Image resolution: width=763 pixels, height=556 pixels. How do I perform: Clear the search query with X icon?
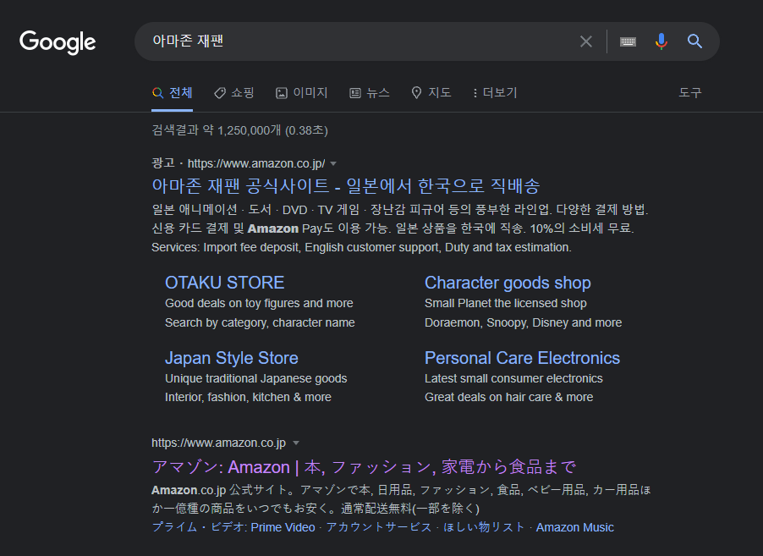[586, 41]
